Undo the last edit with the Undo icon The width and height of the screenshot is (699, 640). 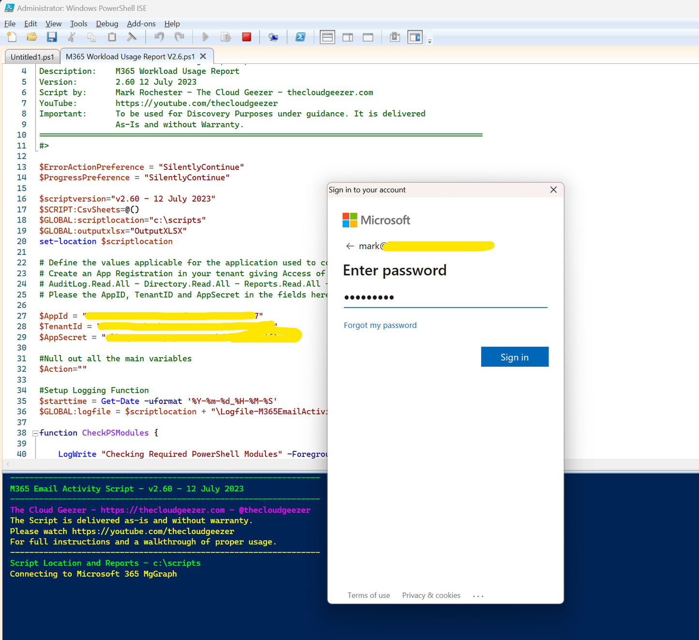pyautogui.click(x=159, y=37)
